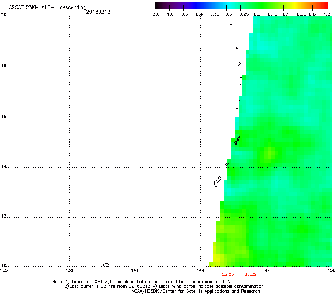Click the dark purple start of the color bar
The width and height of the screenshot is (335, 294).
click(159, 5)
